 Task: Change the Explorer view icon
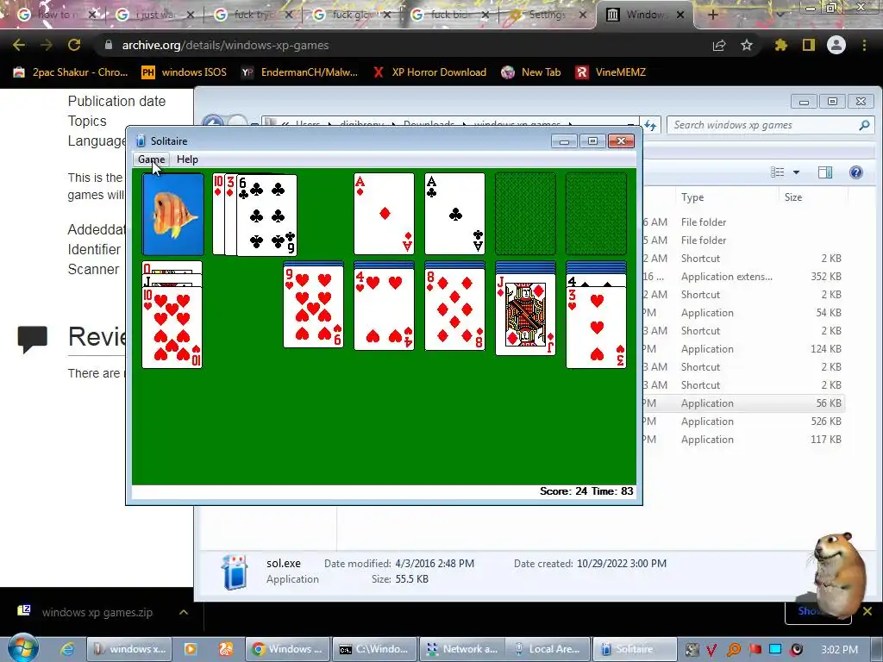778,172
